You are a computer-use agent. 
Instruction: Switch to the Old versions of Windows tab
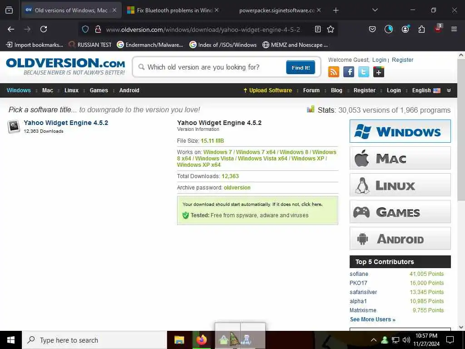(71, 10)
